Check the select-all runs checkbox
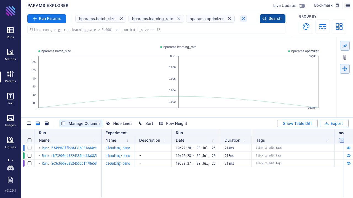Image resolution: width=353 pixels, height=198 pixels. click(30, 140)
